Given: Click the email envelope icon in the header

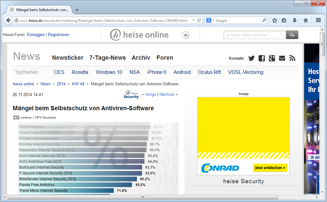Looking at the screenshot, I should (282, 58).
